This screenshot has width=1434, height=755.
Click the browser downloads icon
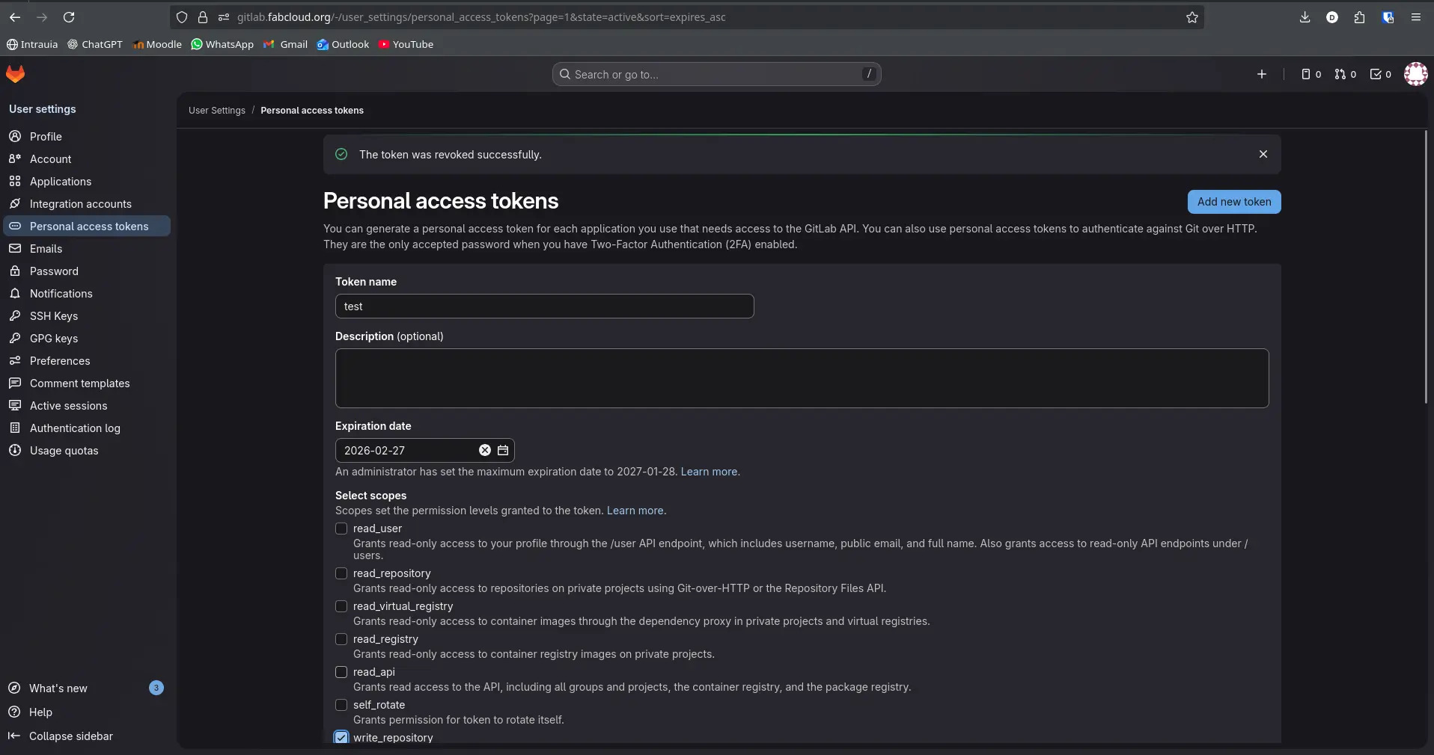(x=1305, y=17)
